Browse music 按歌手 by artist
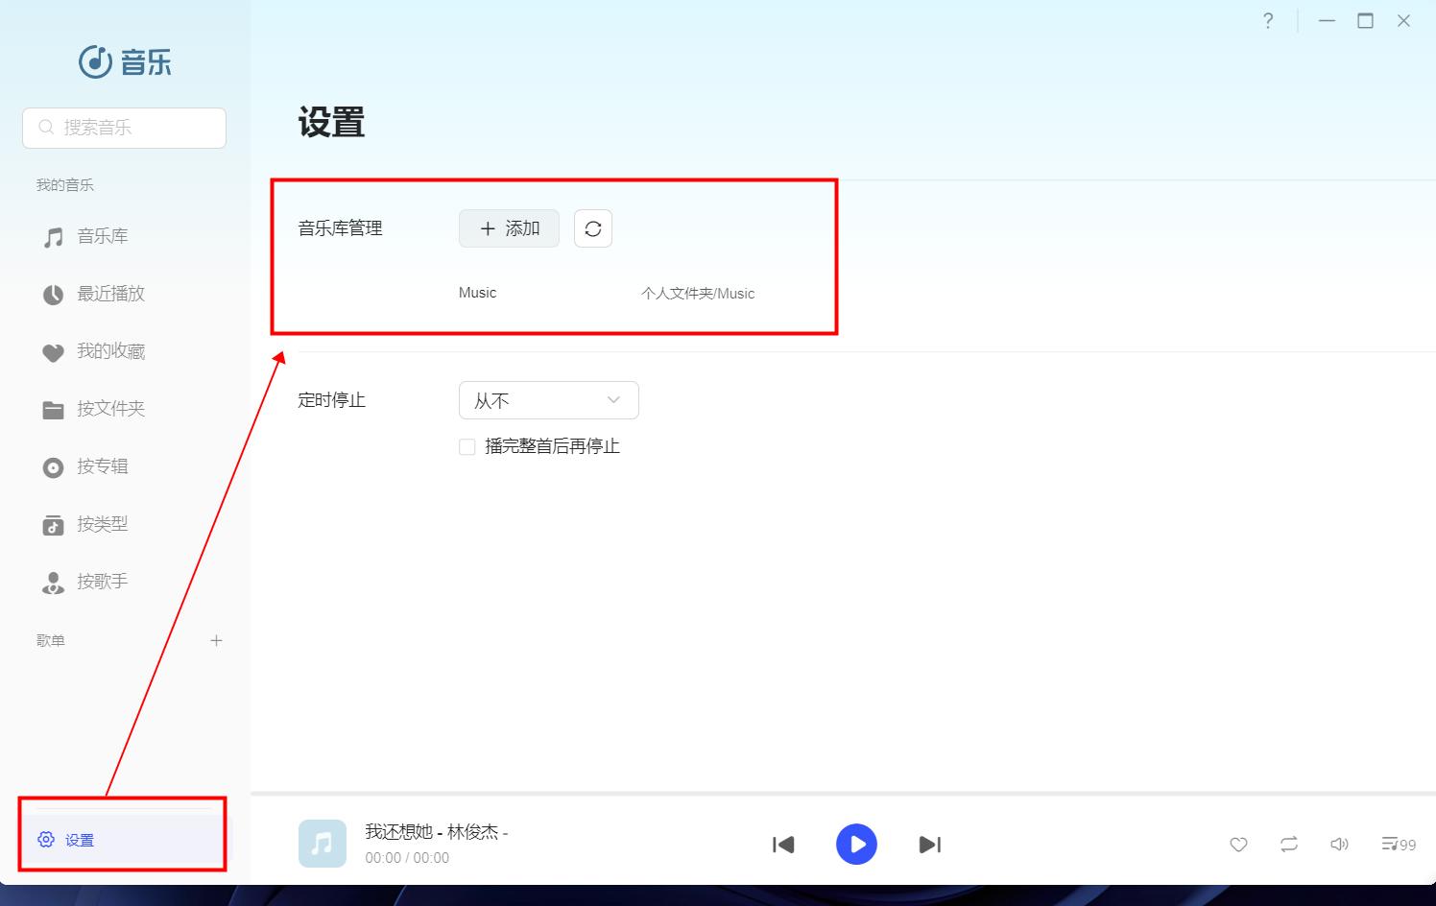1436x906 pixels. pyautogui.click(x=101, y=582)
